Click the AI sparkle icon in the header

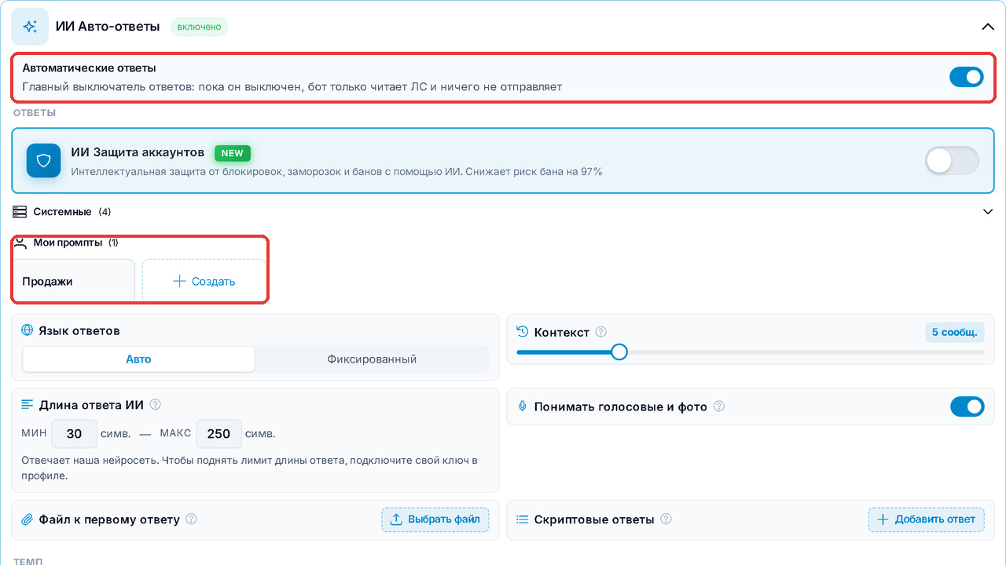(30, 27)
